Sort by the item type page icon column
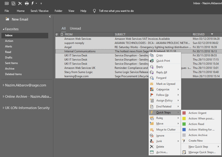The image size is (222, 157). 62,34
